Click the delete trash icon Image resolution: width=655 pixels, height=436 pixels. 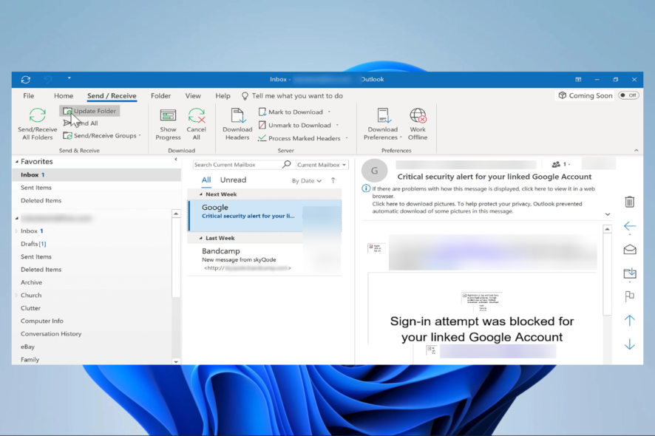click(x=630, y=202)
